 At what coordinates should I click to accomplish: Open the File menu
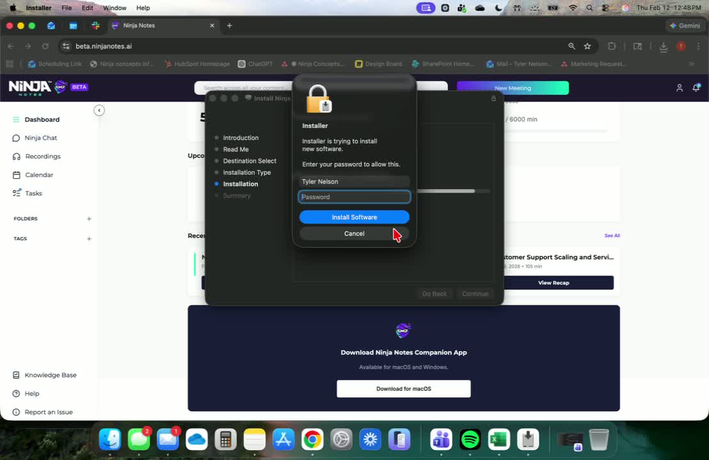(x=67, y=8)
